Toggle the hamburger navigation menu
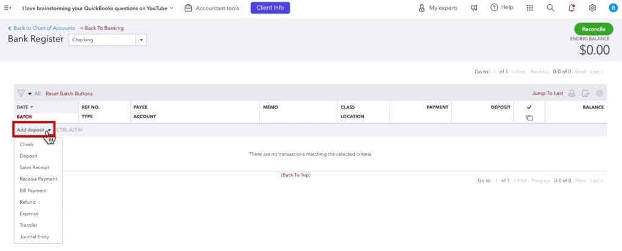622x251 pixels. pyautogui.click(x=7, y=8)
